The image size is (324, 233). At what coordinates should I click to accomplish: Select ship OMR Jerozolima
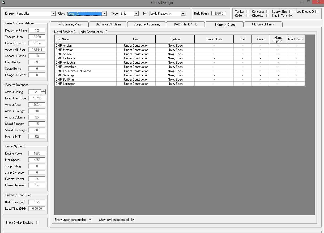pyautogui.click(x=86, y=67)
